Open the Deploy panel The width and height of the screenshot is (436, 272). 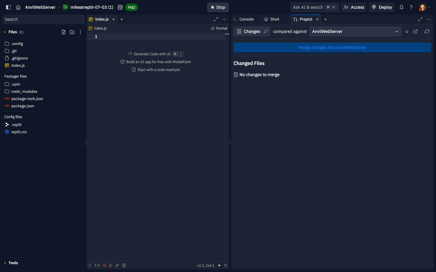(382, 7)
